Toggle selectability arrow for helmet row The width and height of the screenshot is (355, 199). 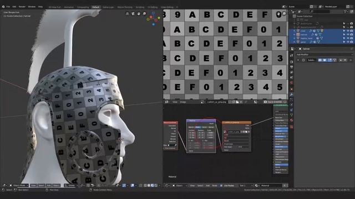(x=344, y=34)
